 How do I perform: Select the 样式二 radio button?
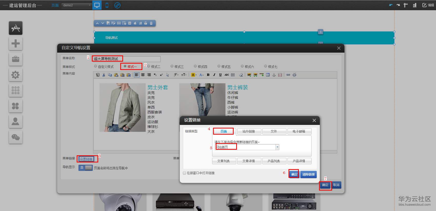click(148, 66)
